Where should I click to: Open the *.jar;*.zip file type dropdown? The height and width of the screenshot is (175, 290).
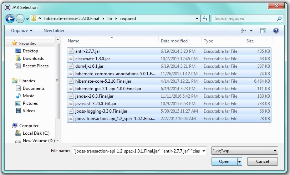point(244,151)
